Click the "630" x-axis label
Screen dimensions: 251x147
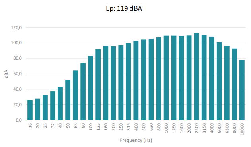(x=151, y=126)
